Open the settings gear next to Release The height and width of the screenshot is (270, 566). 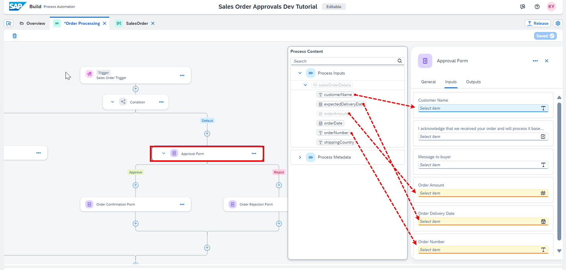coord(558,23)
